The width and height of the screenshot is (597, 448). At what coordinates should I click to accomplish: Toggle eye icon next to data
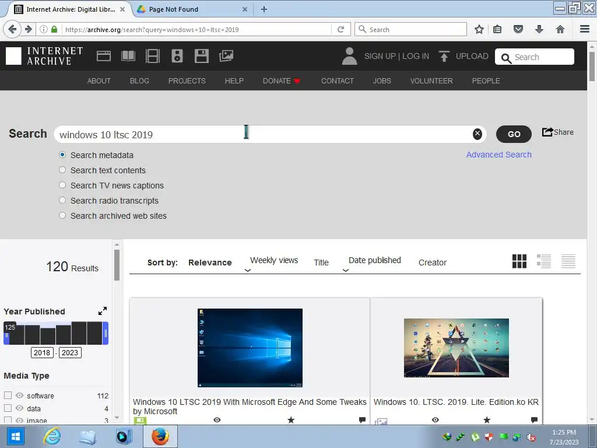pyautogui.click(x=19, y=408)
